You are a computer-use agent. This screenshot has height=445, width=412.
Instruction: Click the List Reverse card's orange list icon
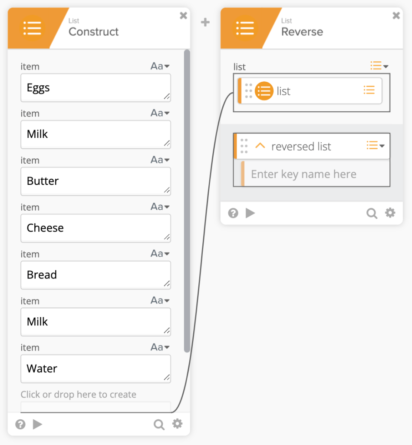[245, 28]
